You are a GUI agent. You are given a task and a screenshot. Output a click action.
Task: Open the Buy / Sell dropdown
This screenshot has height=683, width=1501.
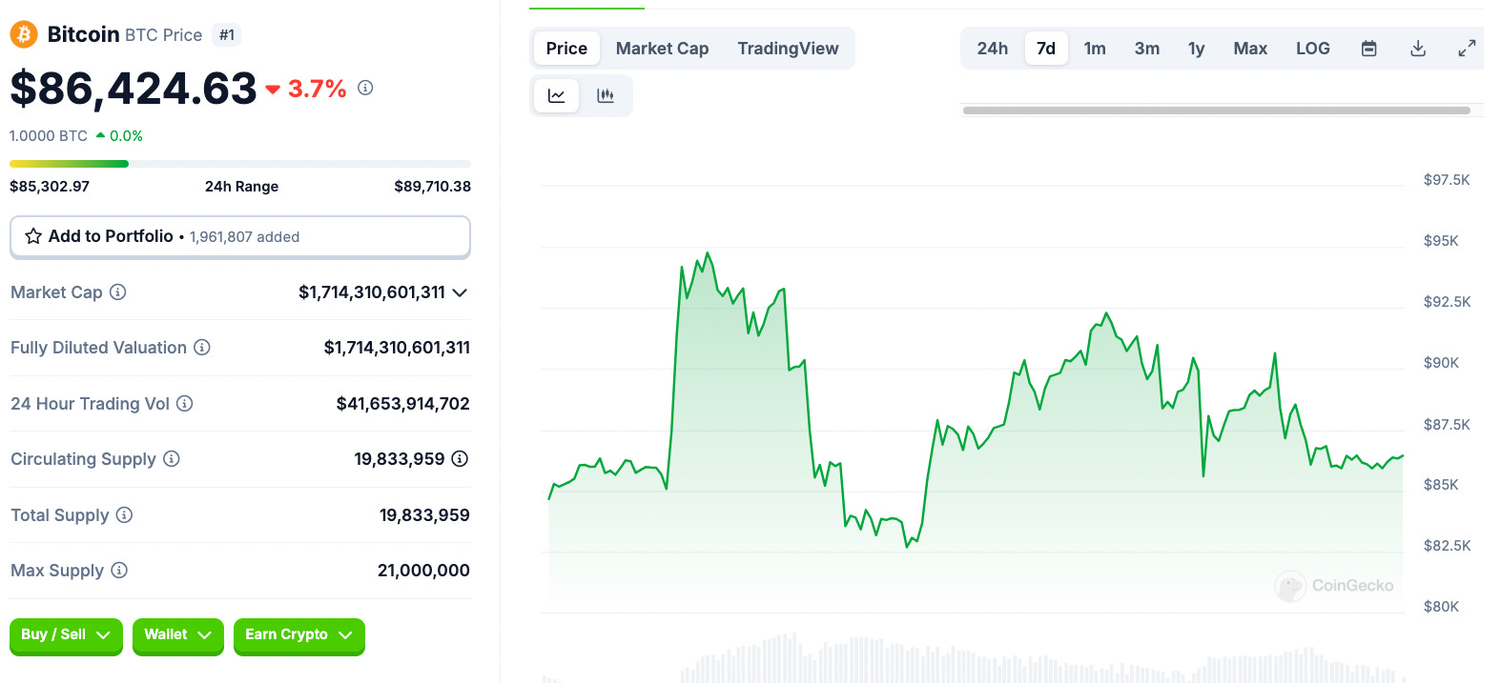(x=66, y=635)
